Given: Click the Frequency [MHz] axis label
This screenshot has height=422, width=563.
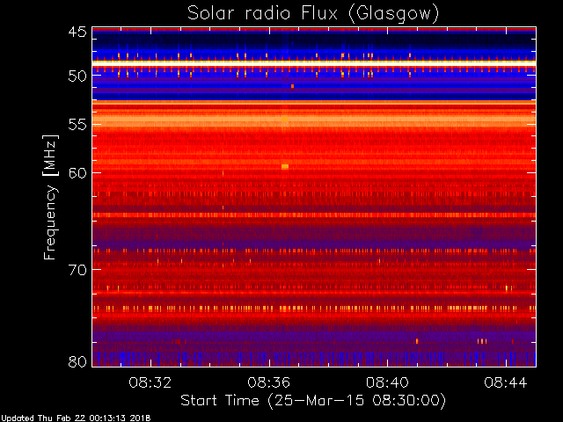Looking at the screenshot, I should tap(51, 197).
